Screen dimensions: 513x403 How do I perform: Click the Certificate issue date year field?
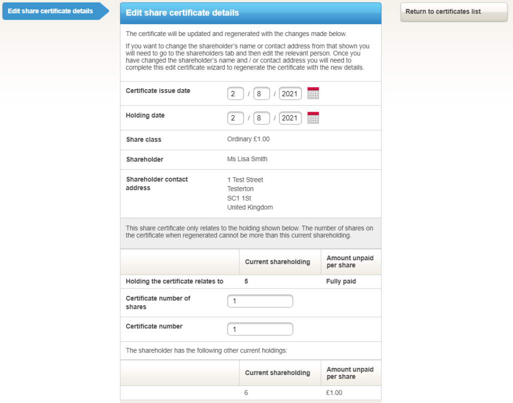click(290, 94)
